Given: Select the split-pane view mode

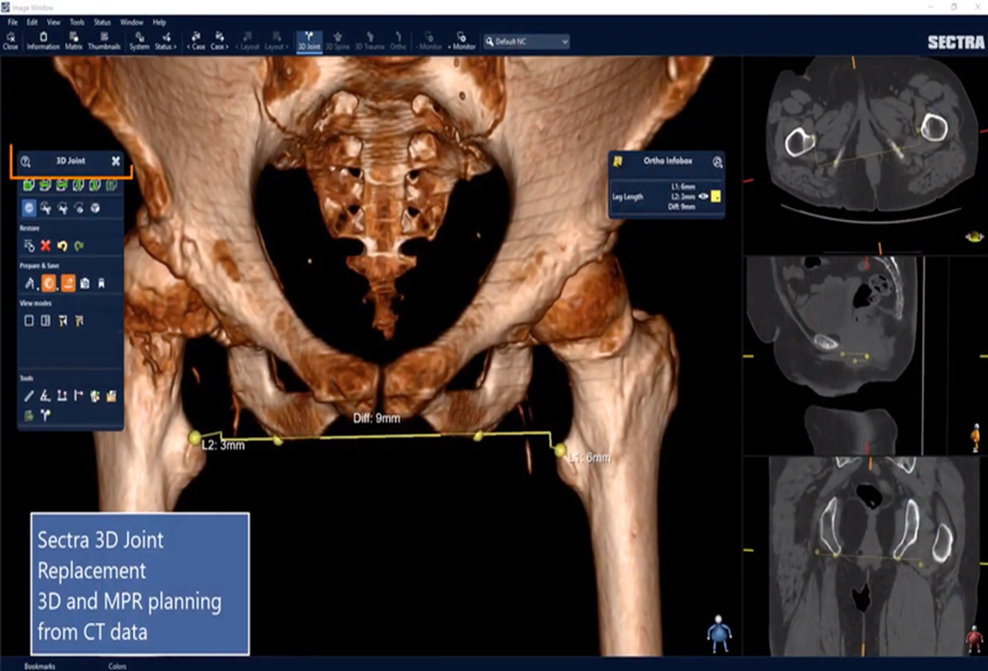Looking at the screenshot, I should 45,321.
